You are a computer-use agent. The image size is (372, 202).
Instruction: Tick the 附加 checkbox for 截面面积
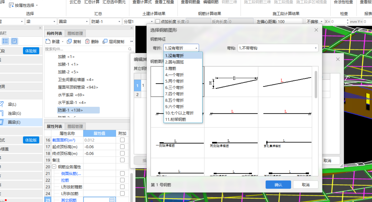coord(122,140)
